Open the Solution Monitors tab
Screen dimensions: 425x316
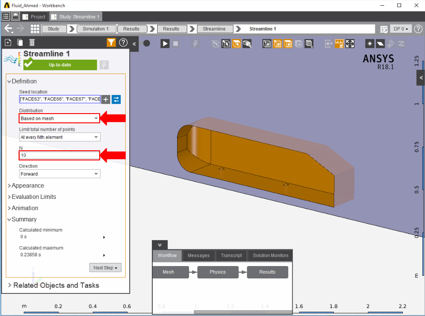(x=270, y=255)
